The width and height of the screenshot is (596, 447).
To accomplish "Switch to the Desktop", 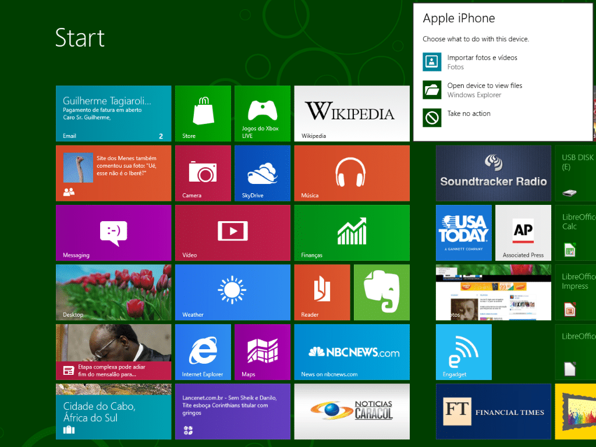I will [113, 292].
